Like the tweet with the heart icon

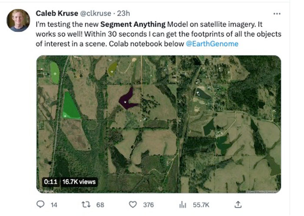click(133, 204)
